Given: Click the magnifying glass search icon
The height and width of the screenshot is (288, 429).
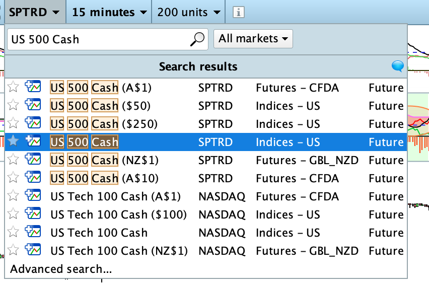Looking at the screenshot, I should (198, 39).
